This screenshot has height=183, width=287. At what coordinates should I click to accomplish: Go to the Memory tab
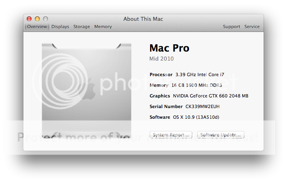[x=103, y=27]
